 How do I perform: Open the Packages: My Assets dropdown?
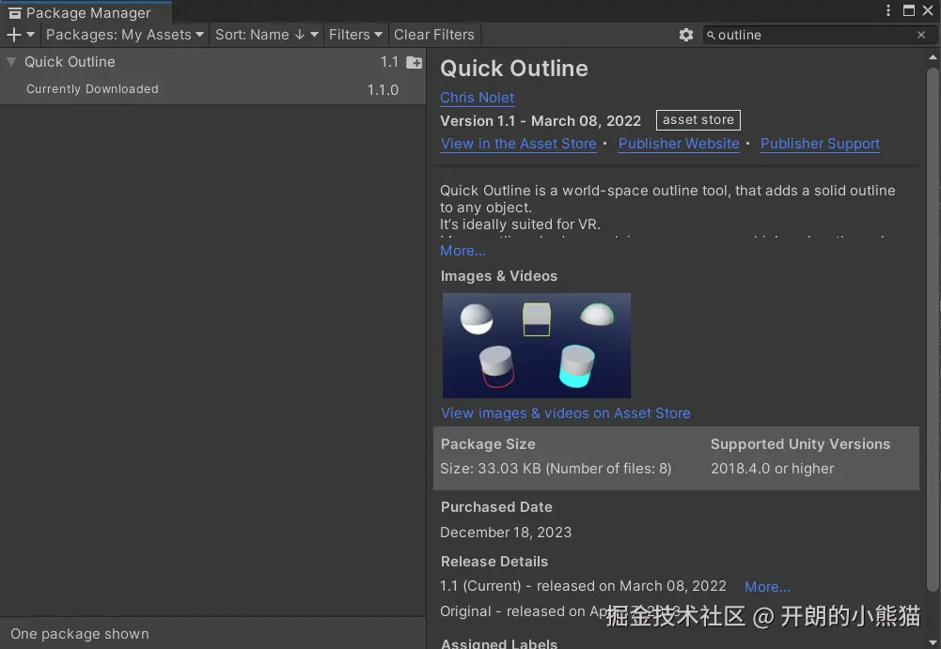click(125, 35)
